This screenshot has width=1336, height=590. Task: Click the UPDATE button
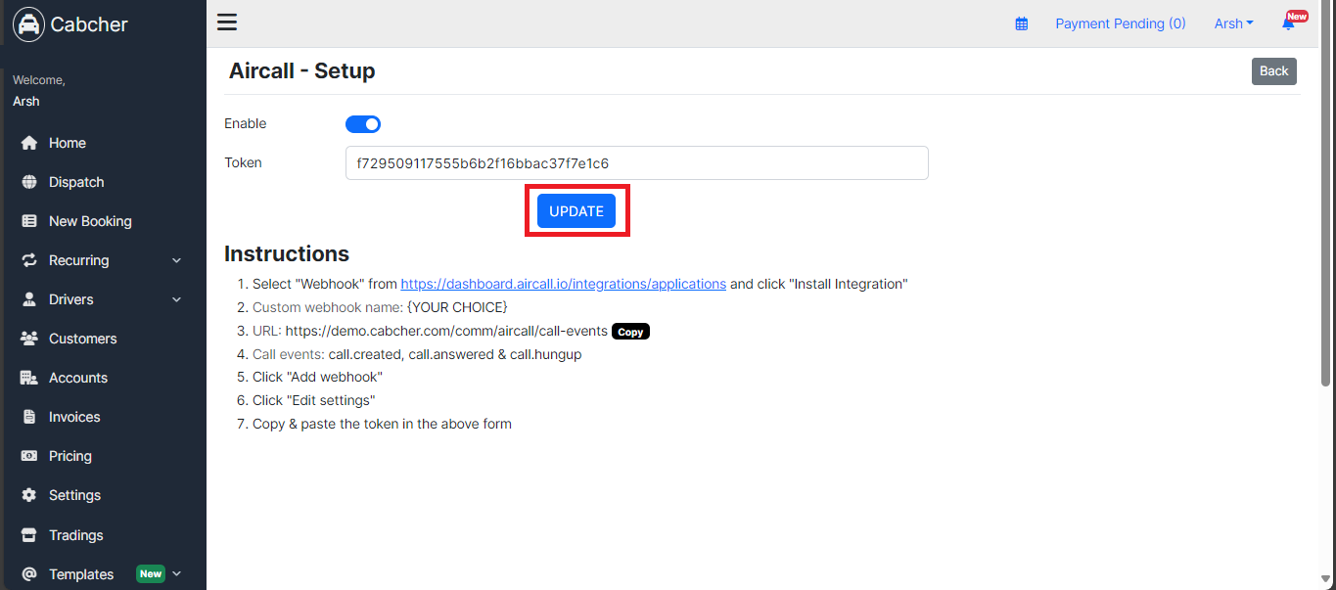click(576, 211)
